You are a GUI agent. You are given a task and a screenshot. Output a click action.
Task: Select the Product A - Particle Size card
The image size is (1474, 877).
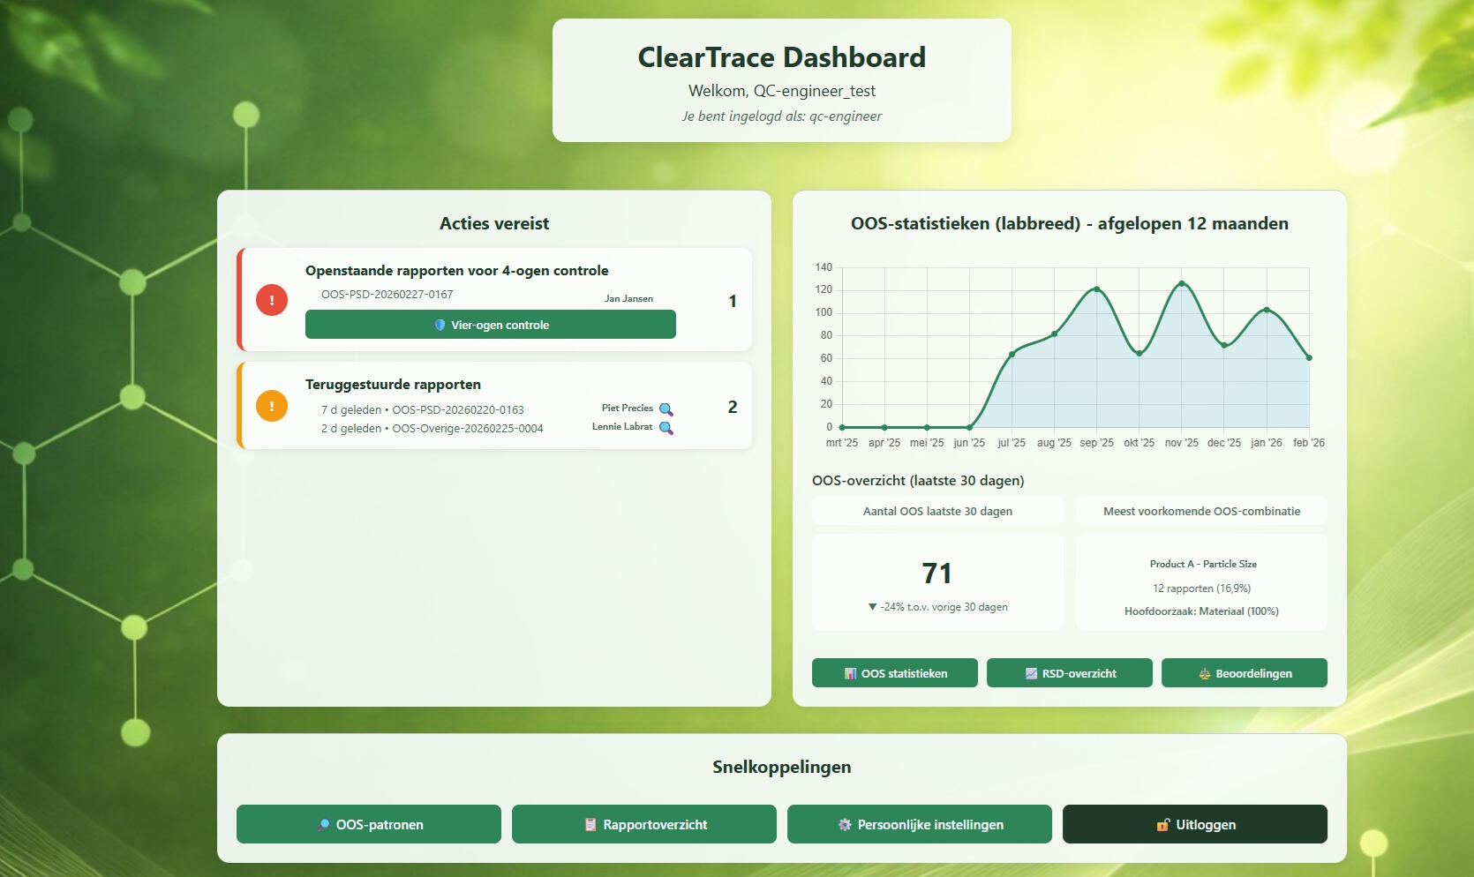[1201, 582]
